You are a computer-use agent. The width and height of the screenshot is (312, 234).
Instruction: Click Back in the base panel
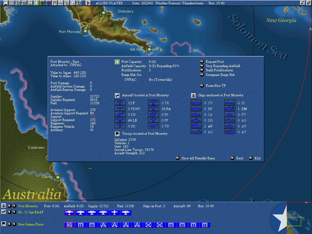click(x=239, y=158)
